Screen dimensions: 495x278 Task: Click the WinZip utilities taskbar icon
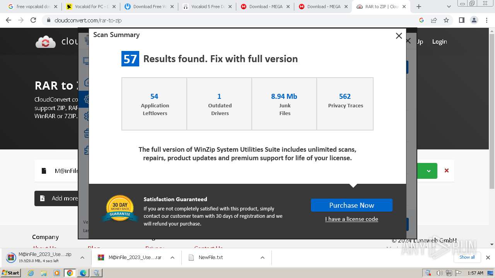(96, 273)
